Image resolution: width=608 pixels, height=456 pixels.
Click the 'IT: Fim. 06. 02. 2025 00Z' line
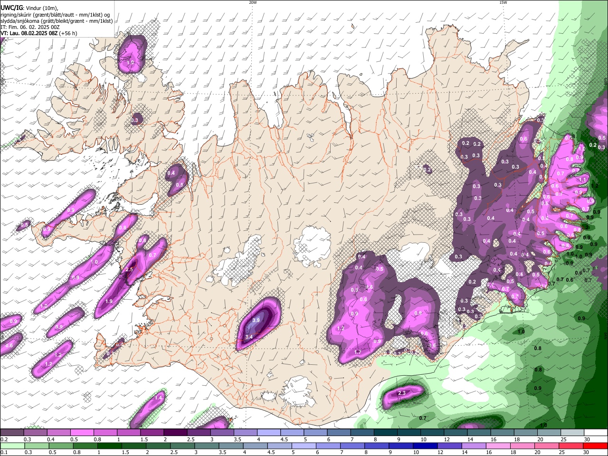tap(30, 27)
